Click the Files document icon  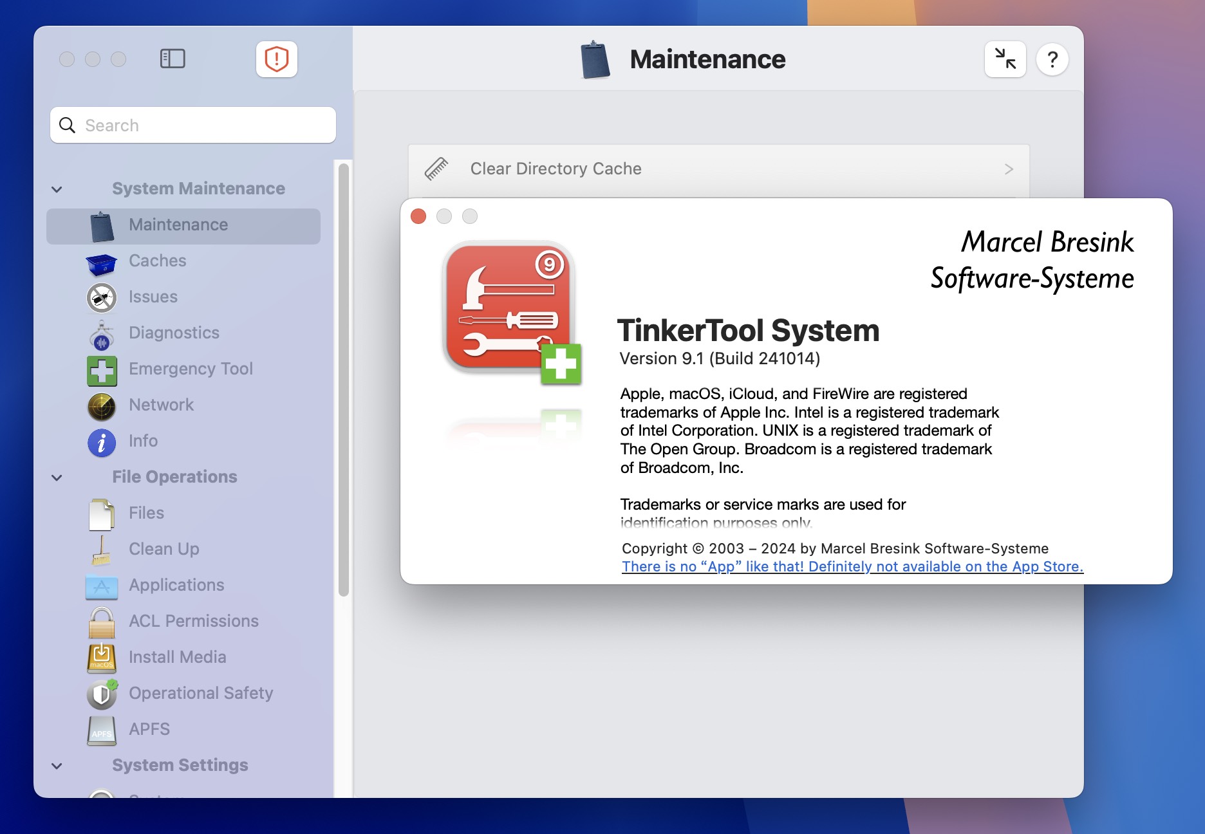click(102, 515)
